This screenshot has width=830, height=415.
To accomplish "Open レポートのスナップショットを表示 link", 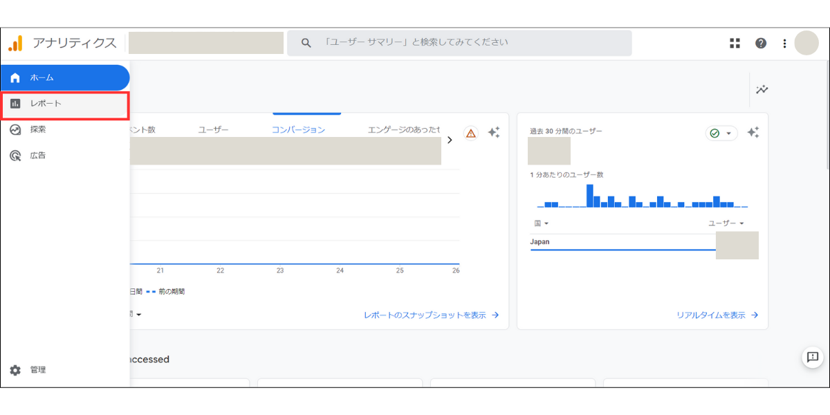I will [432, 315].
